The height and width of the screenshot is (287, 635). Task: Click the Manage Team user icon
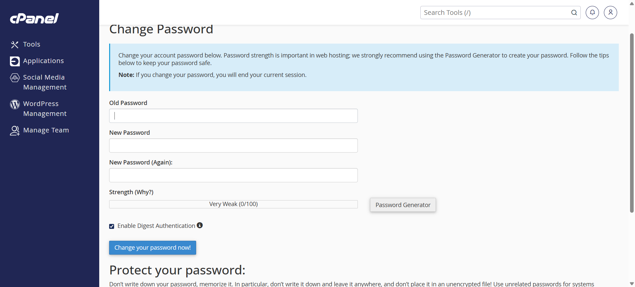[15, 130]
